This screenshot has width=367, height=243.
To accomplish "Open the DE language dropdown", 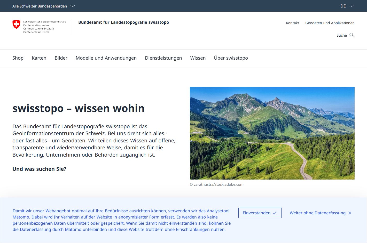I will pyautogui.click(x=347, y=6).
